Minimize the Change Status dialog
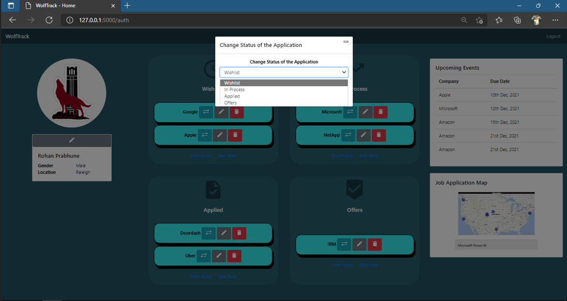Image resolution: width=567 pixels, height=301 pixels. (345, 42)
